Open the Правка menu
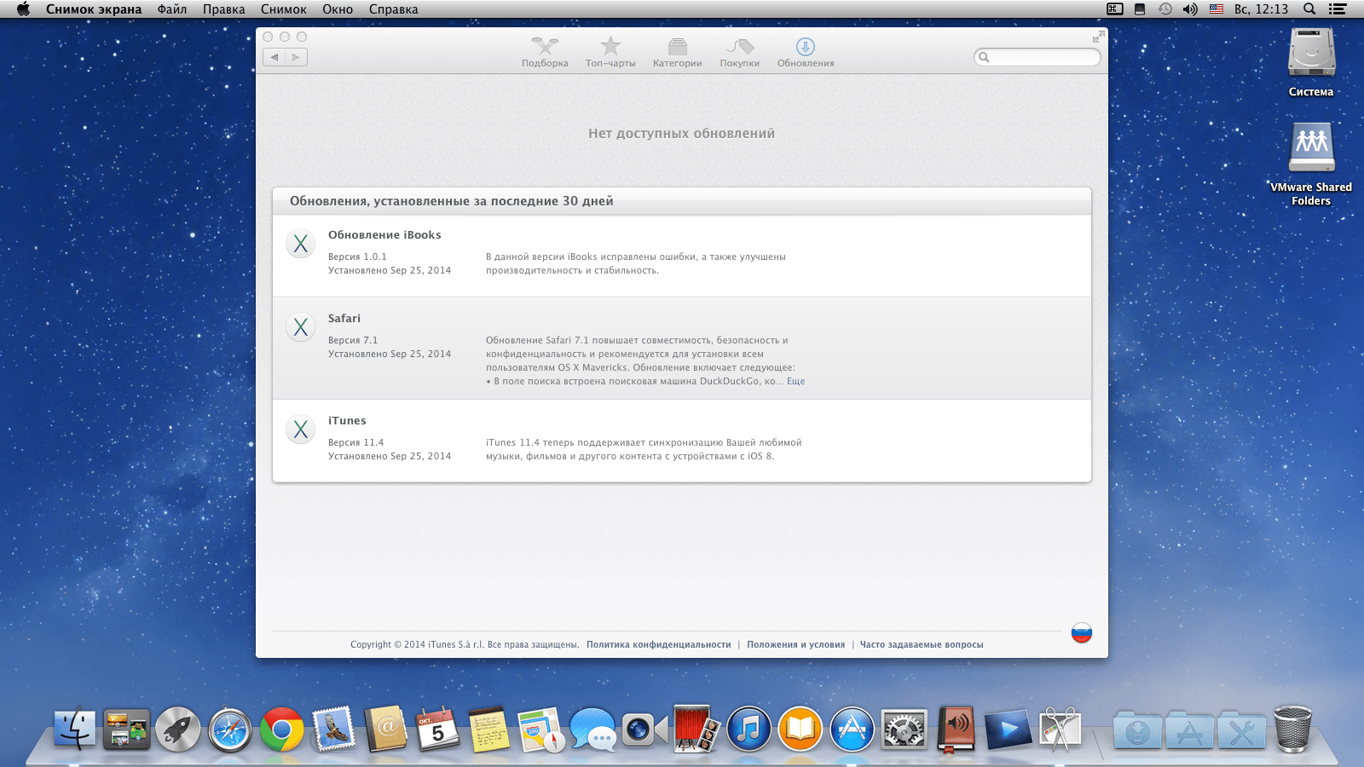Screen dimensions: 1364x767 click(x=224, y=9)
